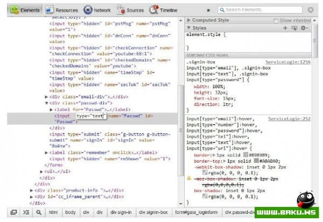Select the signIn submit input node
Viewport: 323px width, 222px height.
(110, 140)
